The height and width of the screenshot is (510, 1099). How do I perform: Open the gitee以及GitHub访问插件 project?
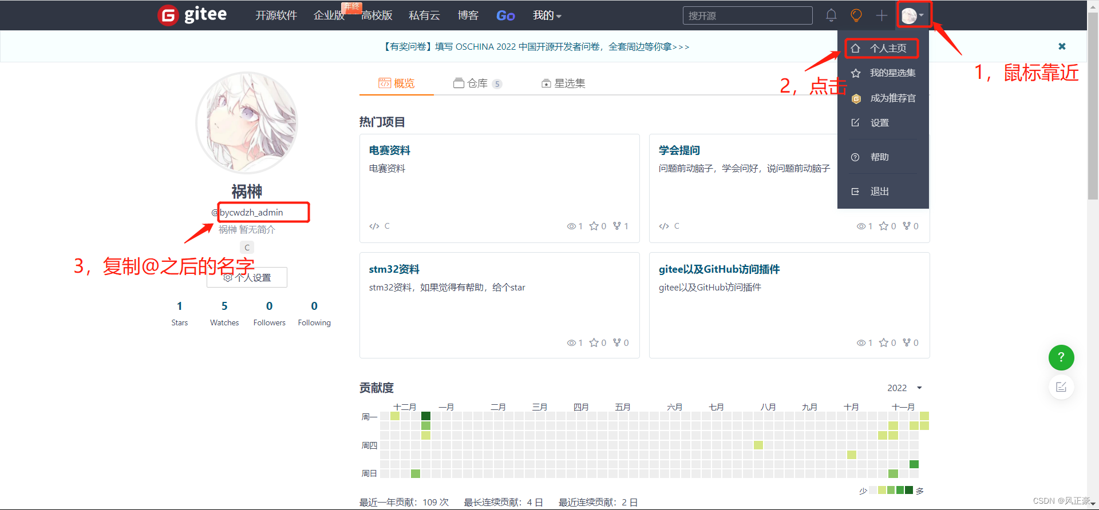pos(719,269)
